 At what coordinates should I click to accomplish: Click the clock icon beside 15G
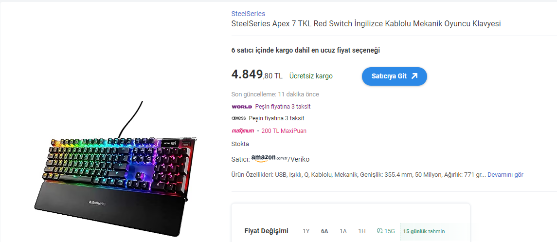coord(380,231)
